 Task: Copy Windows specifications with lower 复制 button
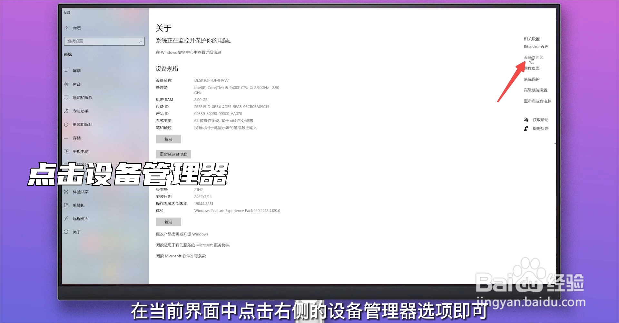(168, 222)
